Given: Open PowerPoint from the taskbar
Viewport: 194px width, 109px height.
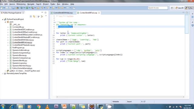Looking at the screenshot, I should coord(65,107).
